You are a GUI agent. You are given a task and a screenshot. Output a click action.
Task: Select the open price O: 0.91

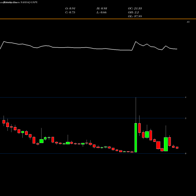[x=70, y=9]
